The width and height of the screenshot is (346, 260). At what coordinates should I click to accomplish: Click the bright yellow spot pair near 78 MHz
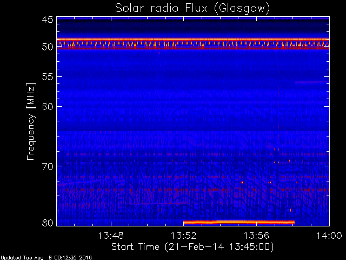point(290,210)
